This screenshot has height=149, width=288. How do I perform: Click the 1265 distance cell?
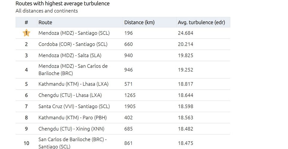130,95
